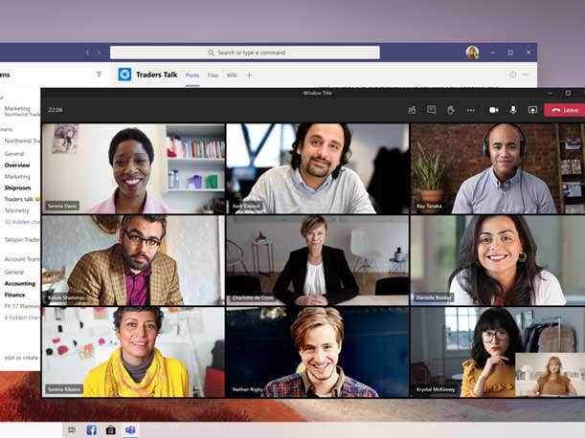The image size is (585, 438).
Task: Click the filter icon in Teams list
Action: coord(99,74)
